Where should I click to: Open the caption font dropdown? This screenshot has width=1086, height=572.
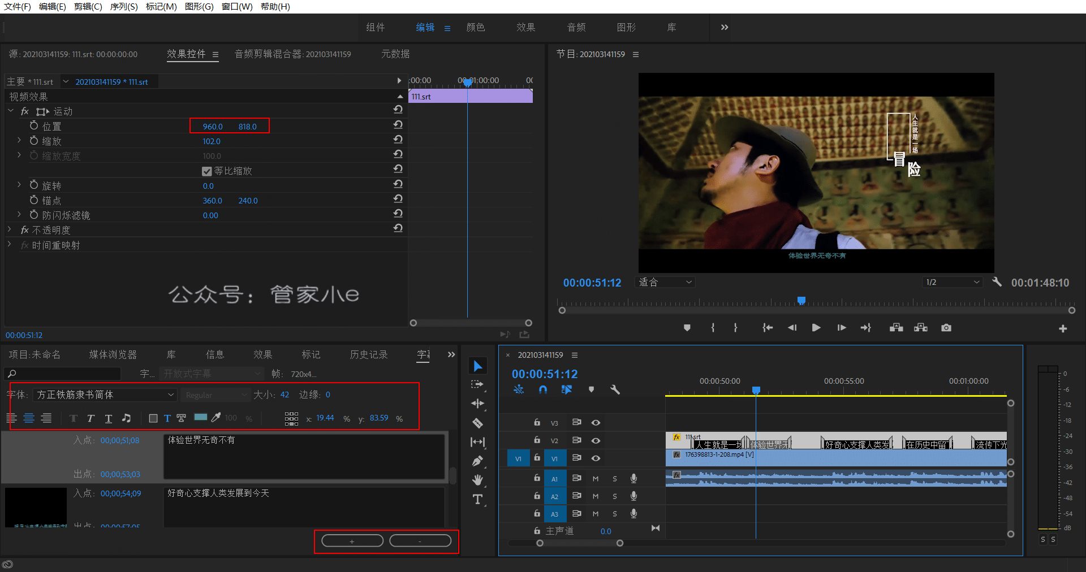[105, 395]
